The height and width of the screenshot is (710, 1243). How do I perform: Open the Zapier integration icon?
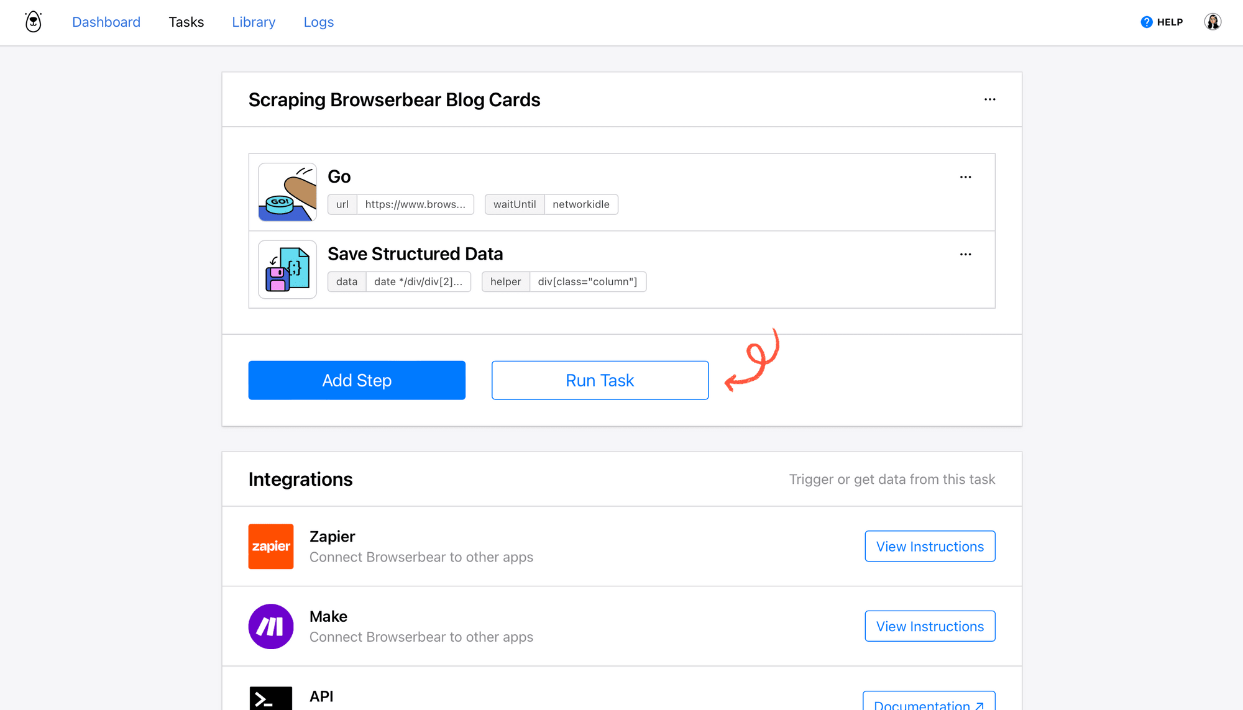(x=270, y=546)
